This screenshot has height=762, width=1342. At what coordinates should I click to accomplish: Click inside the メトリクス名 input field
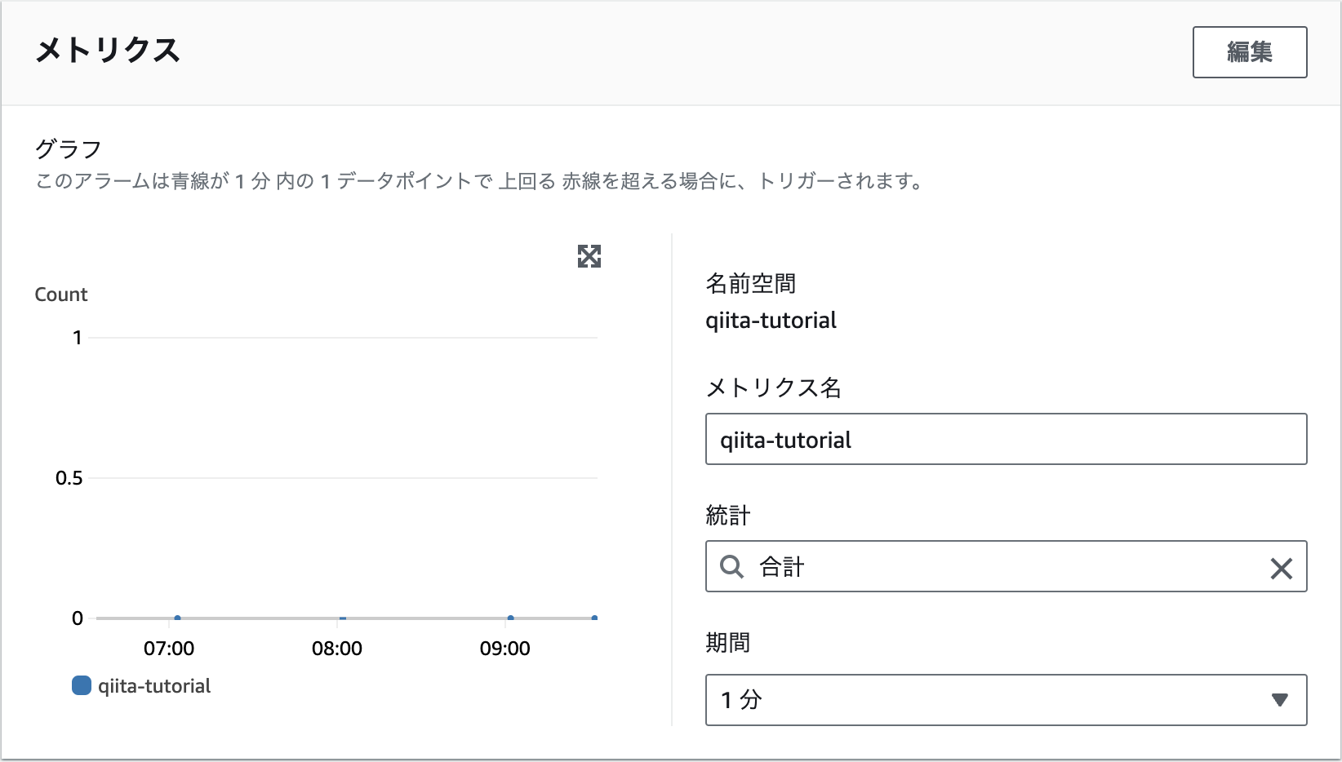1006,439
